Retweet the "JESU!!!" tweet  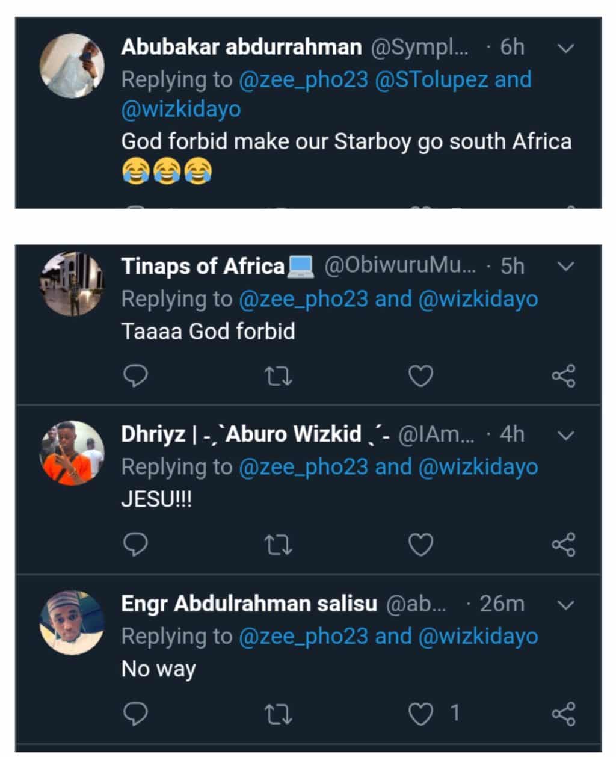[x=279, y=545]
